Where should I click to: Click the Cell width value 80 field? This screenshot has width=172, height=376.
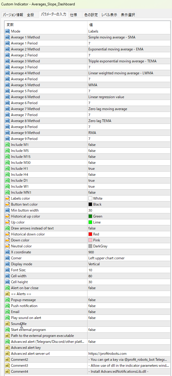[129, 276]
